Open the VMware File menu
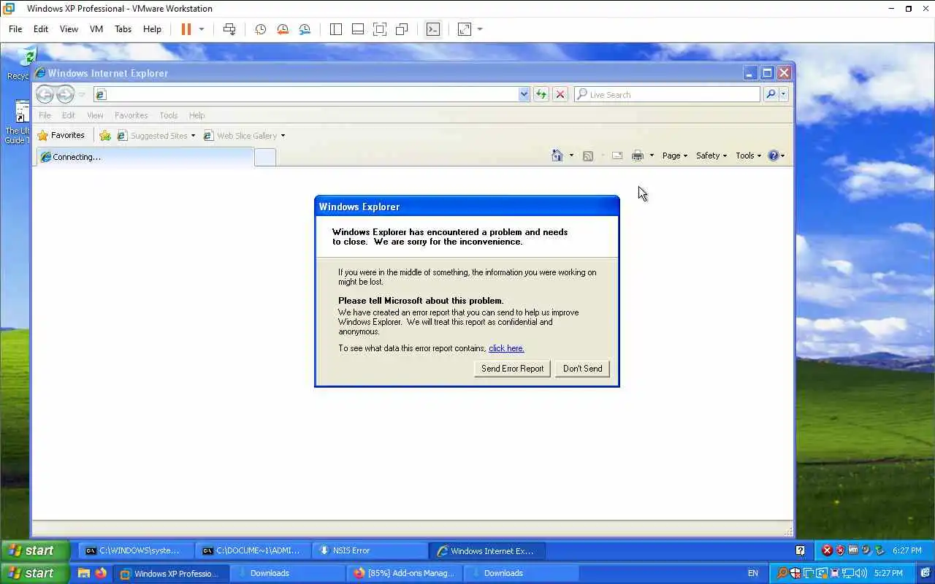The height and width of the screenshot is (584, 935). [x=15, y=29]
